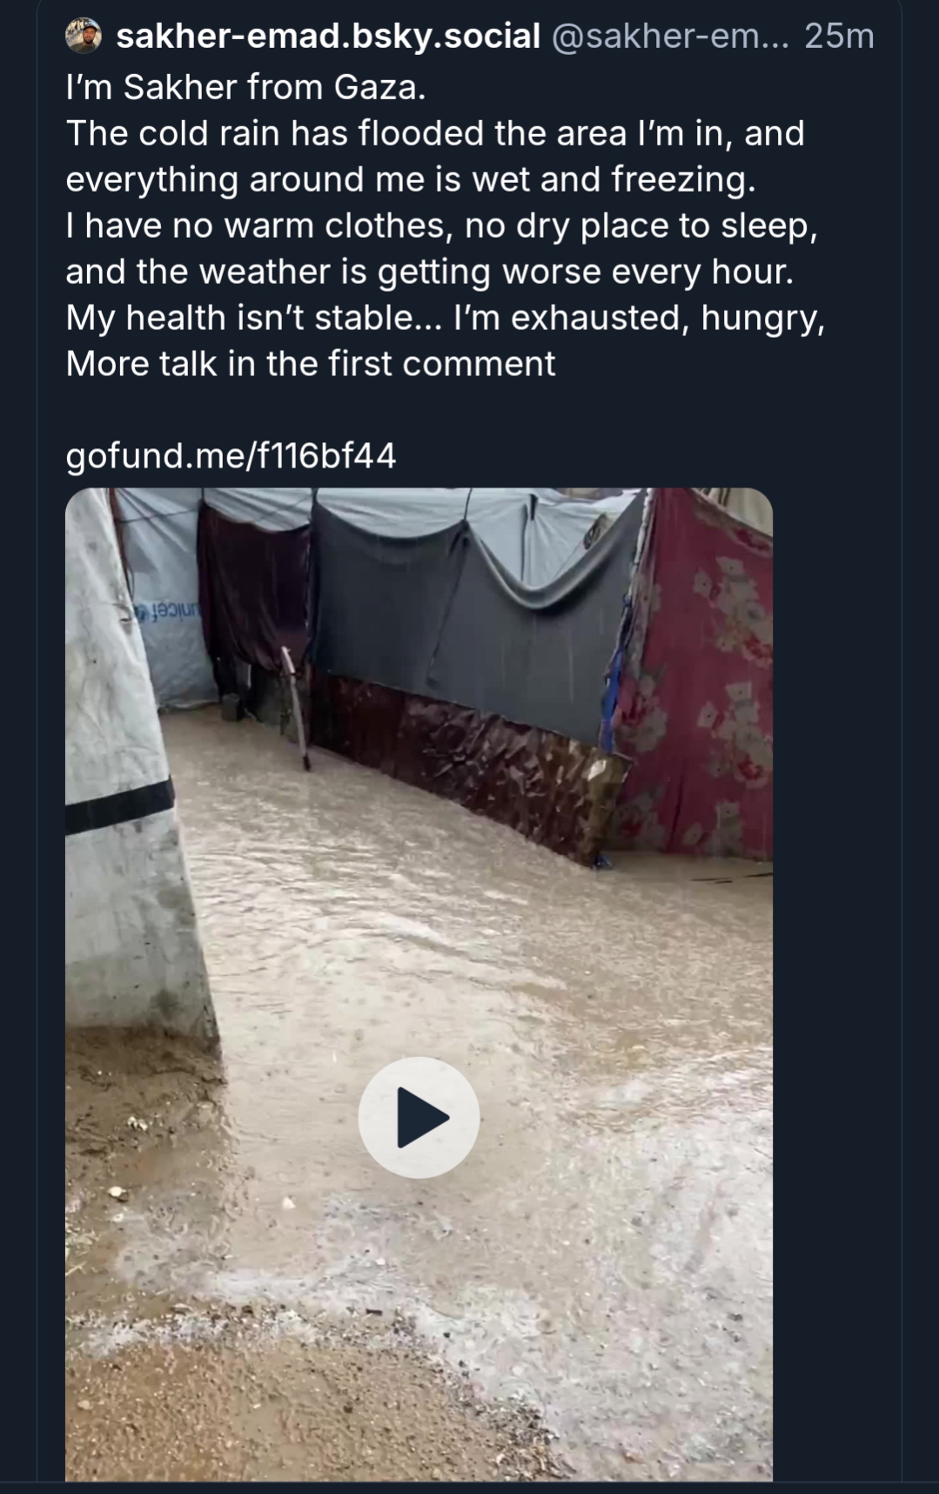Open the post's 25m timestamp
Image resolution: width=939 pixels, height=1494 pixels.
pyautogui.click(x=839, y=36)
